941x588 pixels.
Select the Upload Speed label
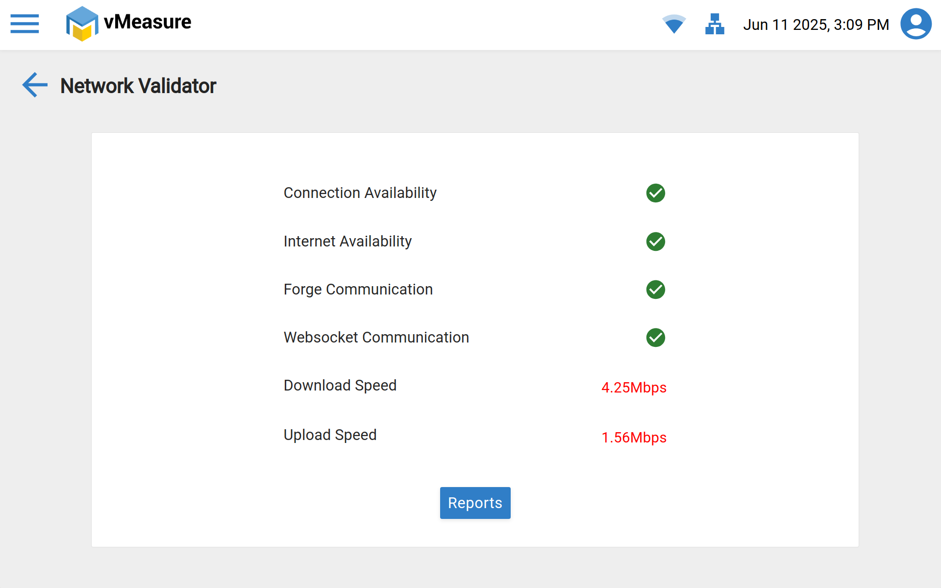coord(330,435)
